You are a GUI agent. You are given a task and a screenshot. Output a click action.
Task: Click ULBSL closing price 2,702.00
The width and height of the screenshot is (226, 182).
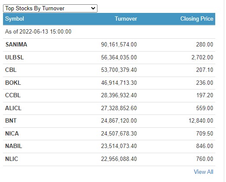tap(202, 58)
